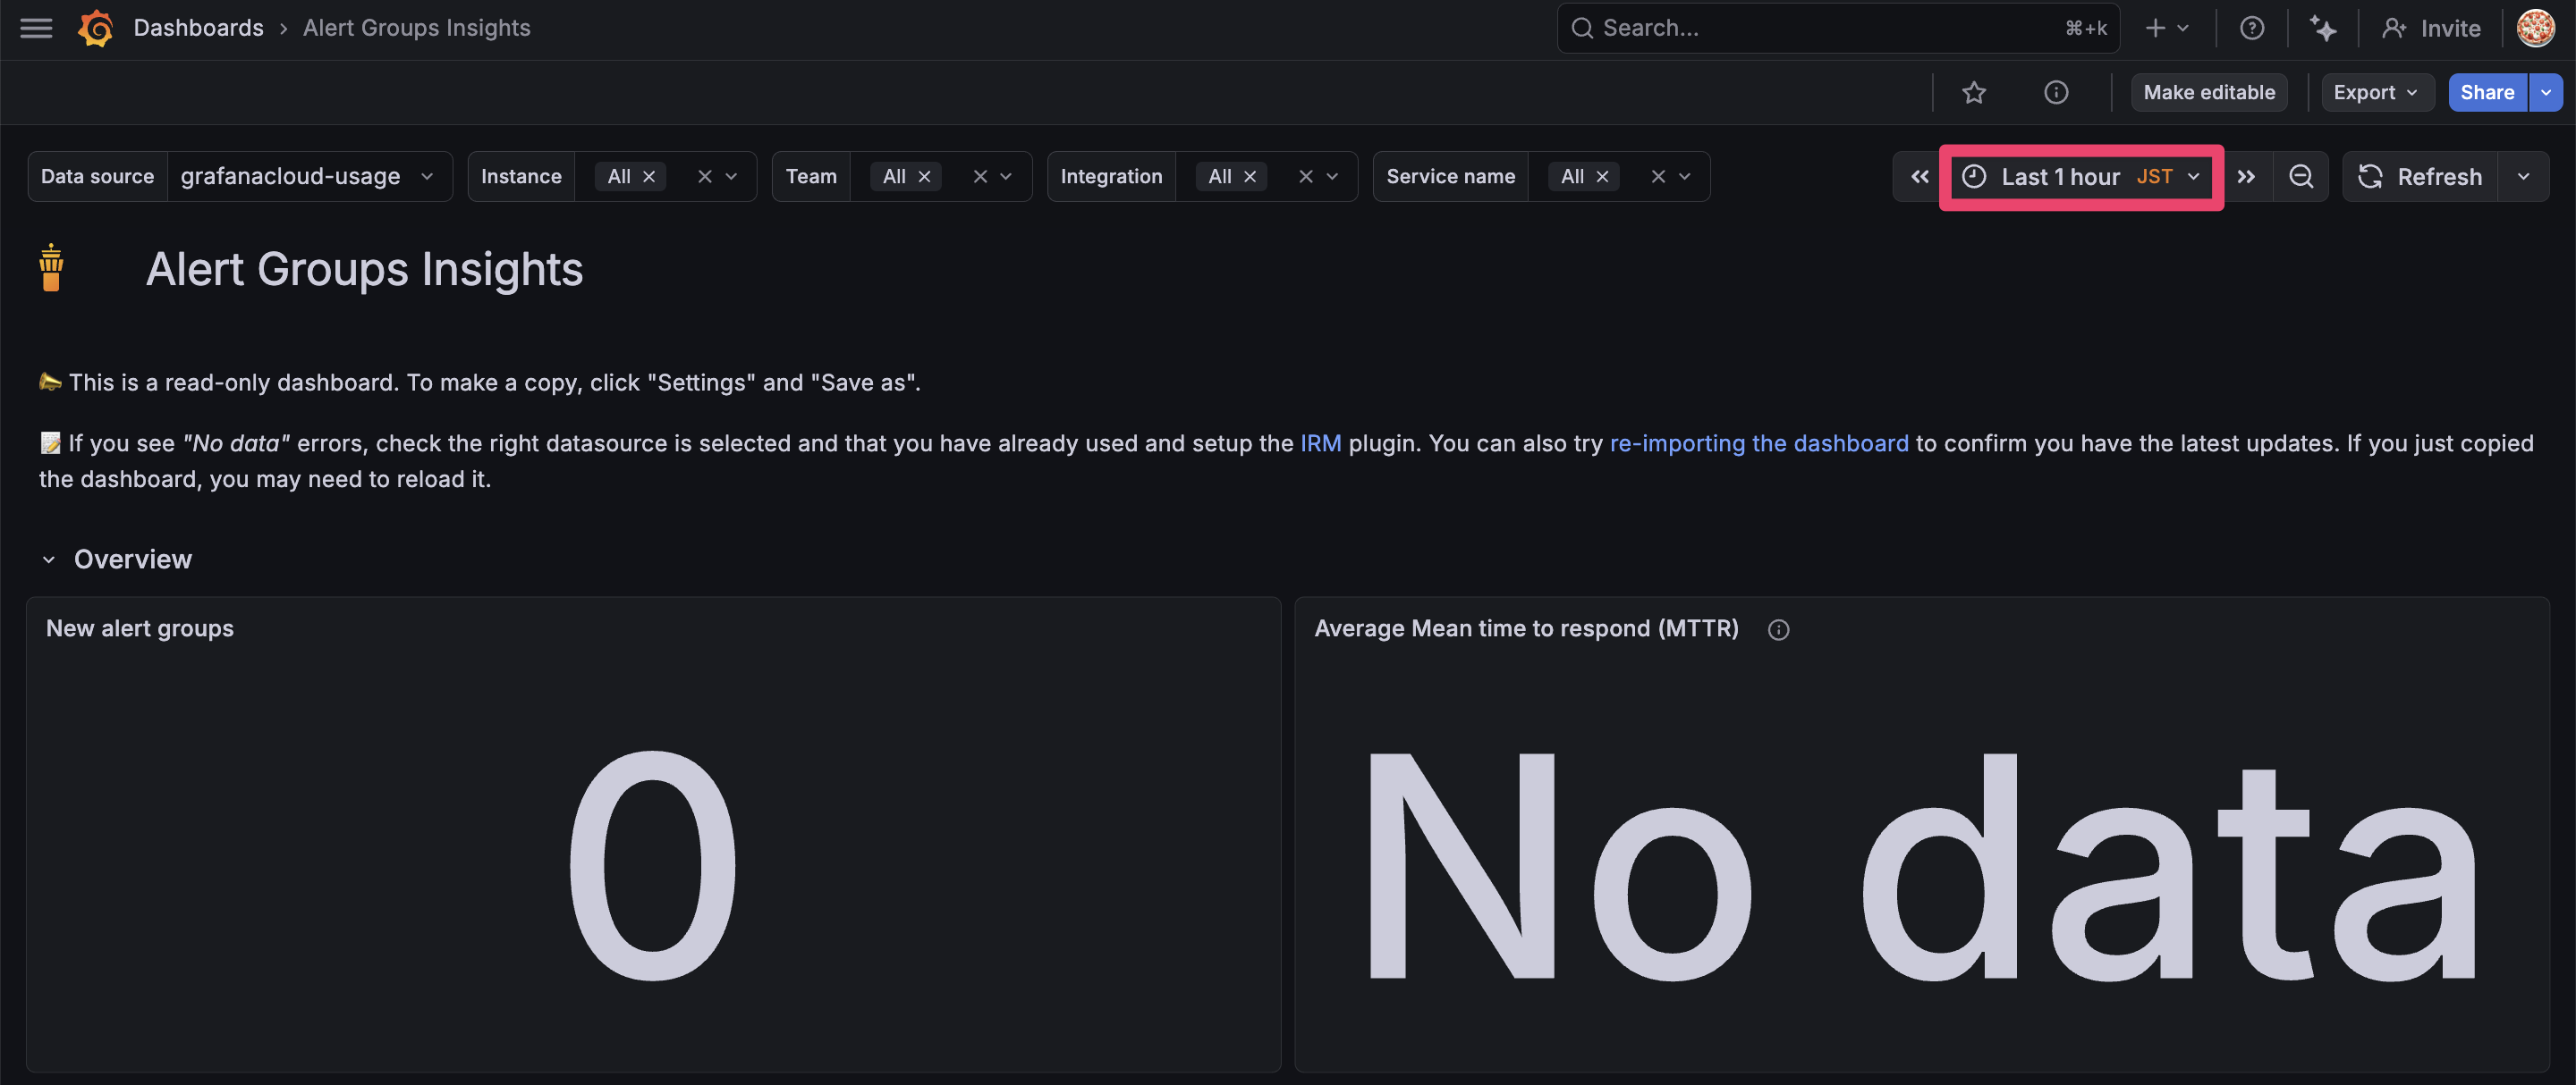The height and width of the screenshot is (1085, 2576).
Task: Open the help question mark menu
Action: (x=2251, y=28)
